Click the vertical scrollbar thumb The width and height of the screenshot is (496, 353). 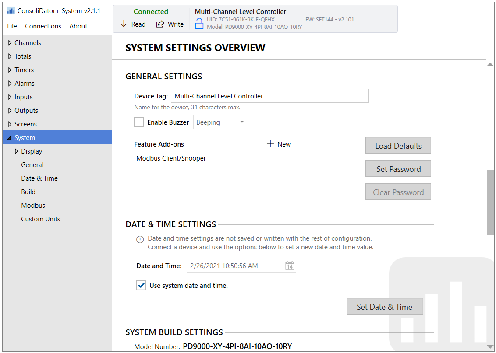coord(490,203)
